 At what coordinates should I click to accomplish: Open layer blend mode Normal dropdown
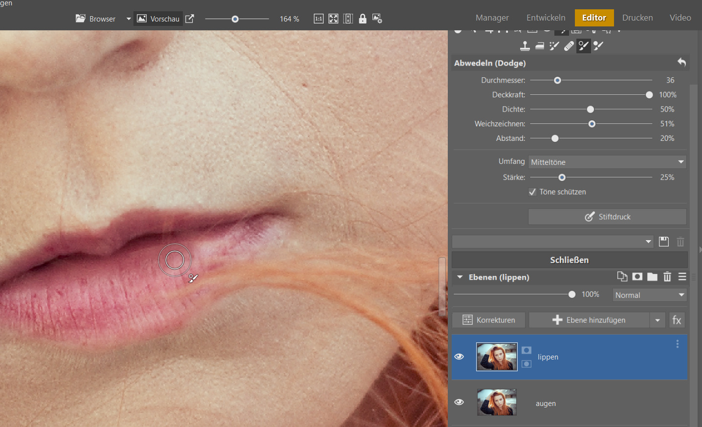click(650, 295)
